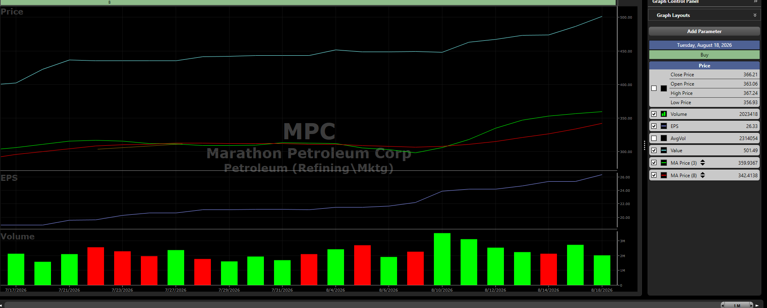
Task: Click the 26.00 EPS axis label
Action: click(x=625, y=177)
